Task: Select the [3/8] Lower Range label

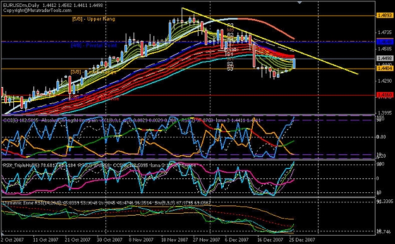Action: (94, 72)
